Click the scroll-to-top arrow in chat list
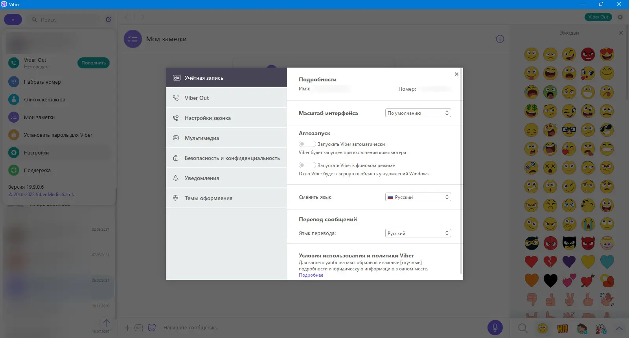Image resolution: width=629 pixels, height=338 pixels. pyautogui.click(x=107, y=323)
